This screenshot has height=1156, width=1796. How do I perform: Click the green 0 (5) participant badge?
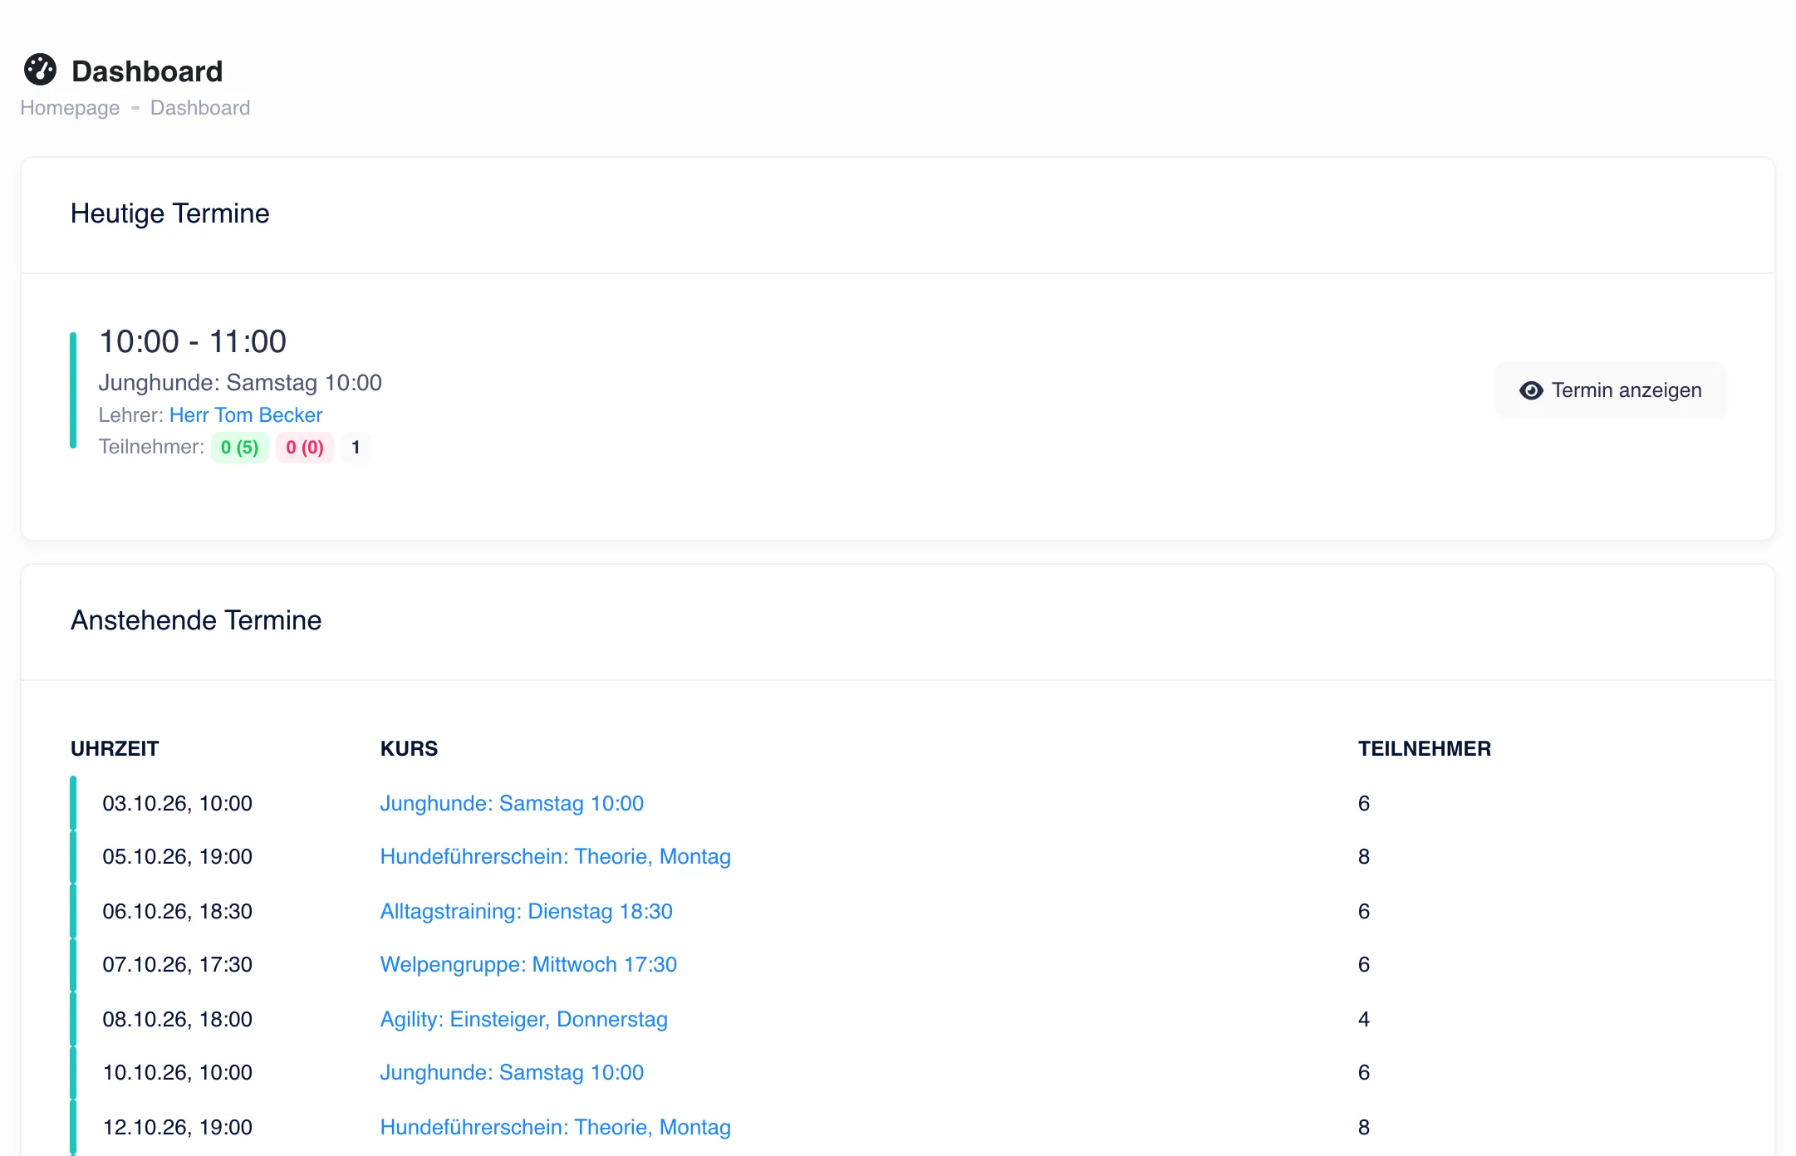click(240, 448)
